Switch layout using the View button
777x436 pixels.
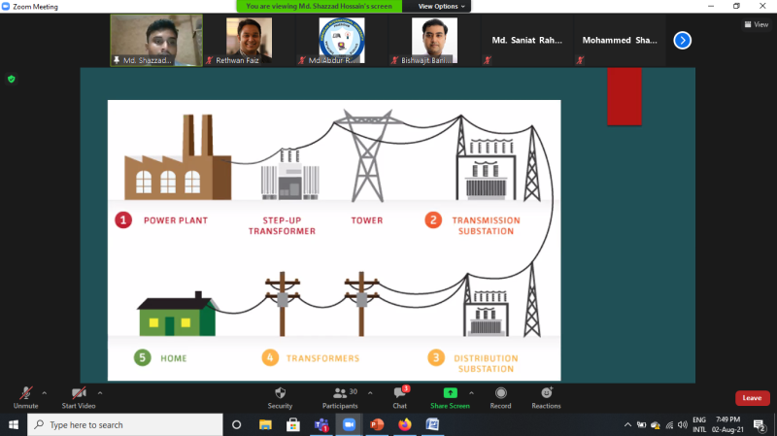point(756,24)
